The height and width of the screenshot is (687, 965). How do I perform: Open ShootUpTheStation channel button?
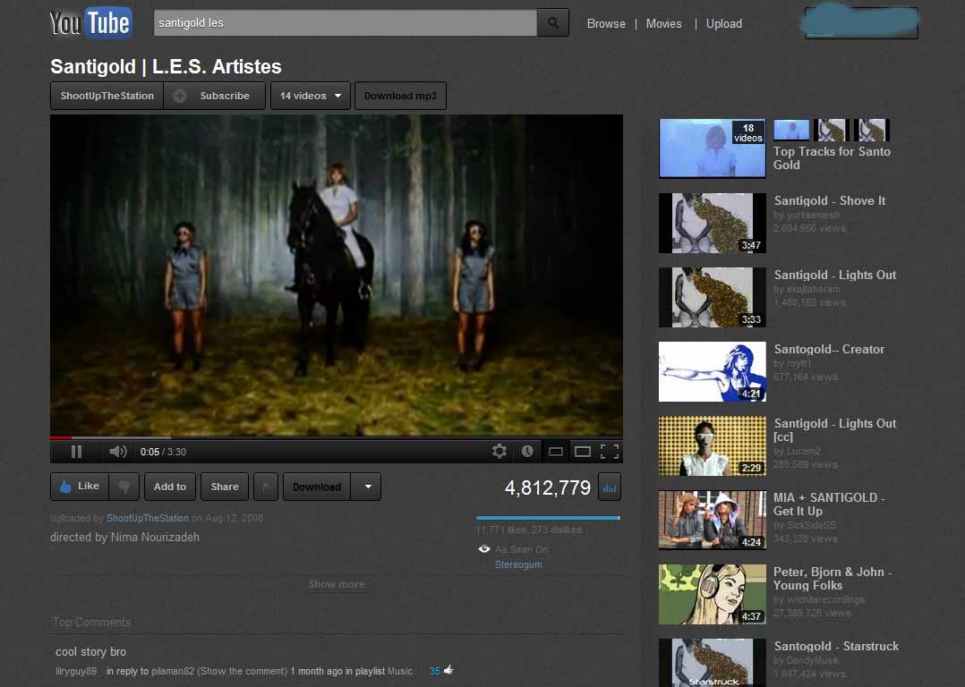click(x=107, y=96)
